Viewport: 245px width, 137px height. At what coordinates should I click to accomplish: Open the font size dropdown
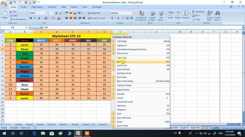(52, 13)
